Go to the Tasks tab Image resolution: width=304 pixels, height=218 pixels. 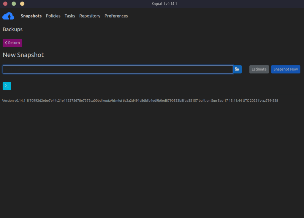tap(70, 16)
